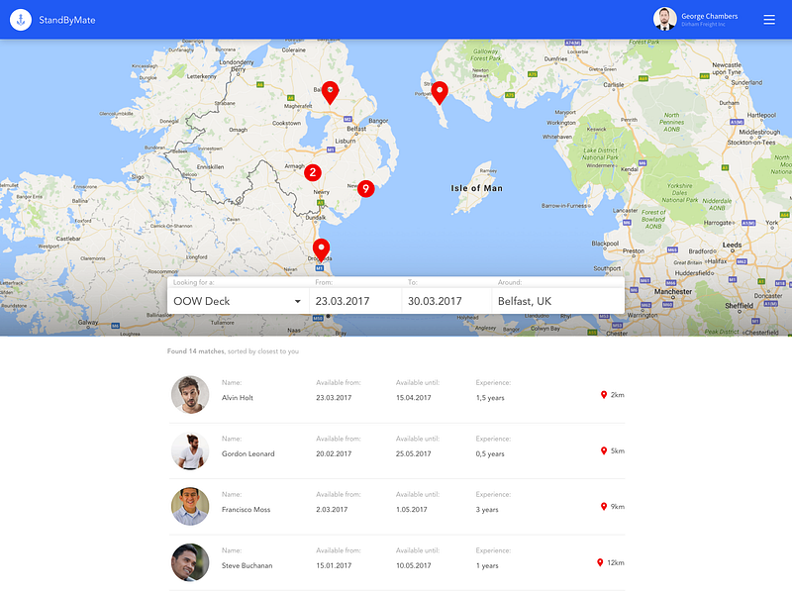The image size is (792, 594).
Task: Open the George Chambers account name
Action: coord(709,16)
